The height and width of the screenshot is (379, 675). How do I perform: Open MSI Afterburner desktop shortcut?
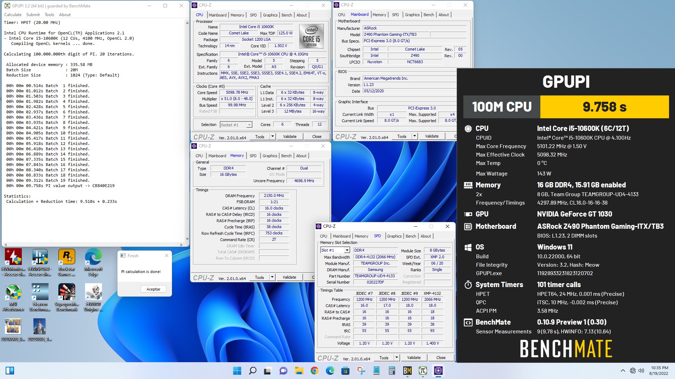[x=13, y=297]
